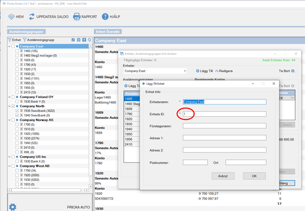Screen dimensions: 305x211
Task: Open the HEM home toolbar button
Action: point(16,17)
